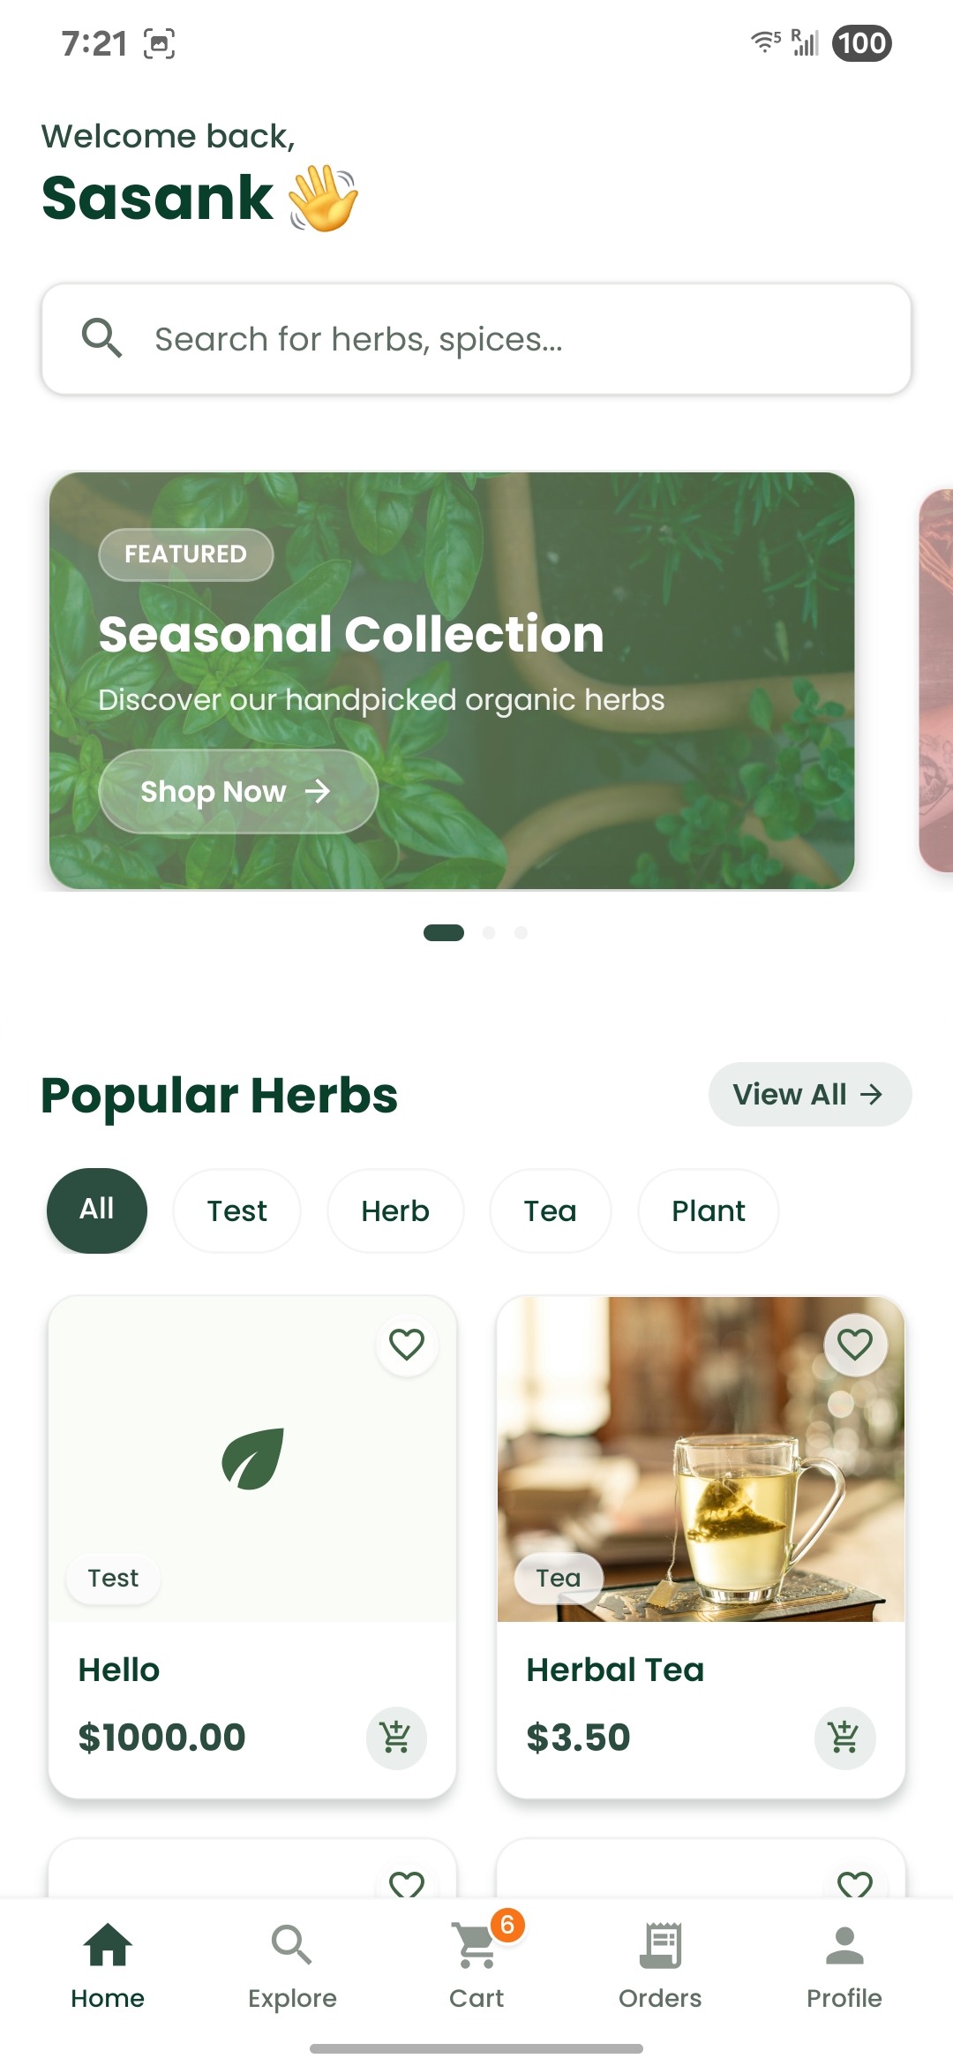Filter by the Herb category chip

[x=395, y=1210]
